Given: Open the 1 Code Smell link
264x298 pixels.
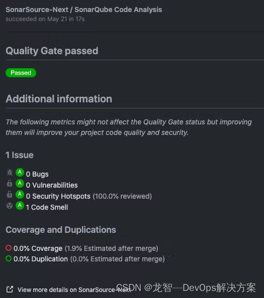Looking at the screenshot, I should click(x=47, y=207).
